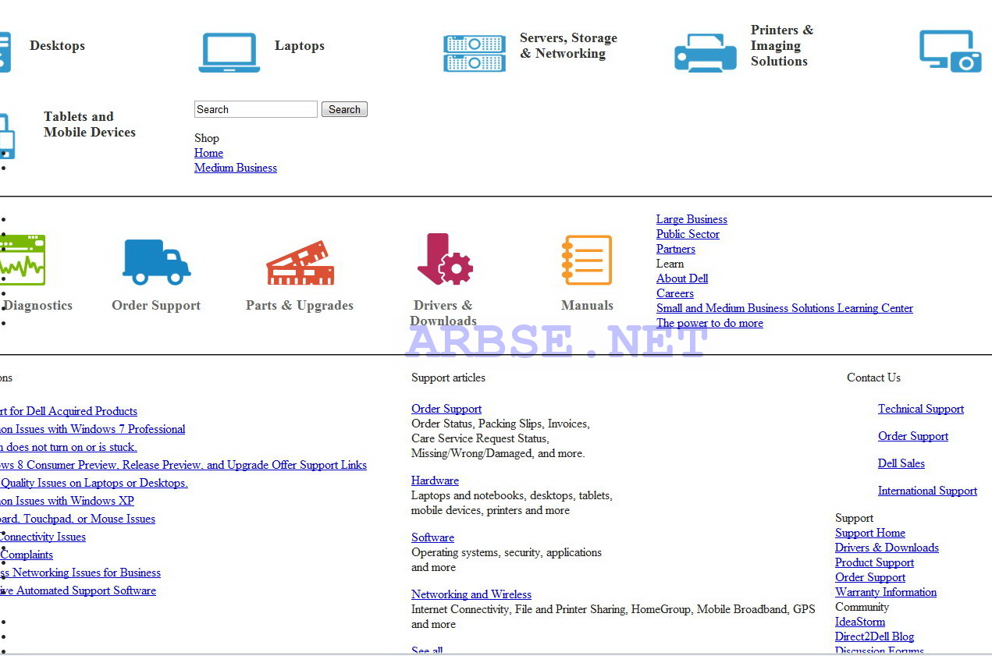Click the Laptops icon
Screen dimensions: 992x656
point(229,52)
